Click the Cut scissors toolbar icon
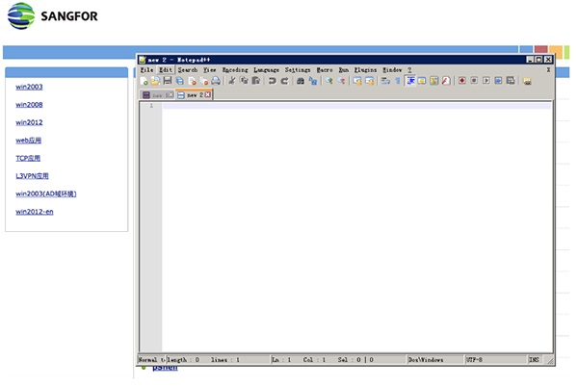578x387 pixels. point(232,82)
